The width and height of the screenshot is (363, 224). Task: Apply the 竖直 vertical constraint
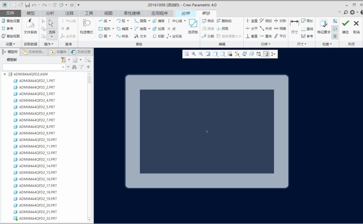pyautogui.click(x=252, y=21)
